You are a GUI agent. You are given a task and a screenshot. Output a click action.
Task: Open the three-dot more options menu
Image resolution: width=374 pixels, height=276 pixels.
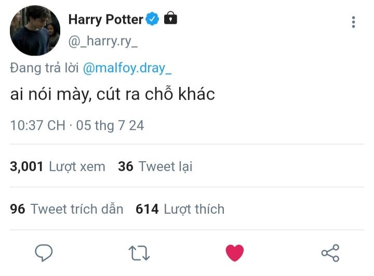click(354, 22)
